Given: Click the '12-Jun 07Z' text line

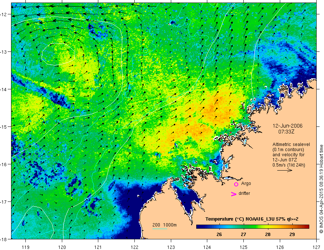Looking at the screenshot, I should [285, 160].
